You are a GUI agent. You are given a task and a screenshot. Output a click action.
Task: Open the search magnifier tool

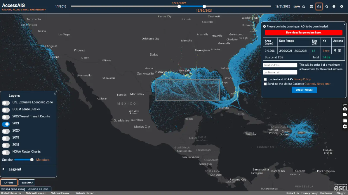(x=327, y=7)
